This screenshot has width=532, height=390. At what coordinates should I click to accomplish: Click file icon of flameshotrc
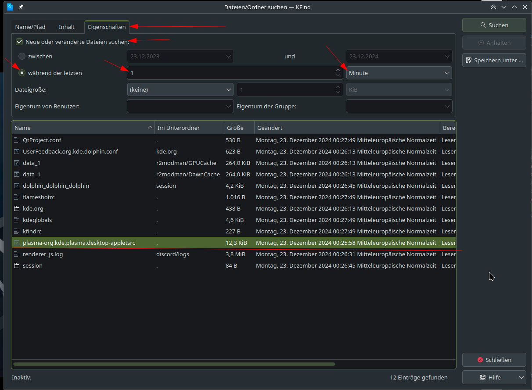pos(17,197)
